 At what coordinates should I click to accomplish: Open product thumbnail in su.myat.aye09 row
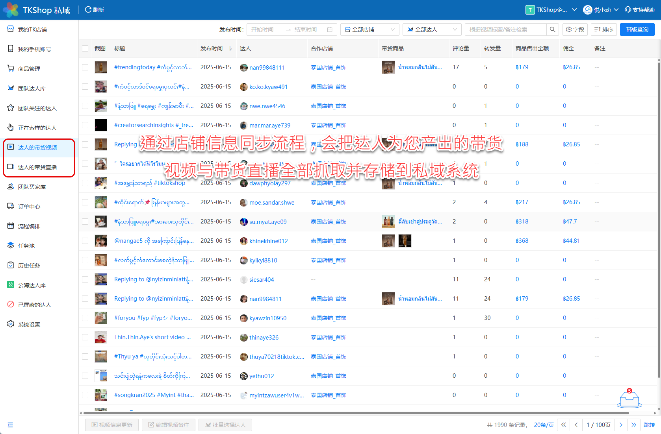point(388,222)
